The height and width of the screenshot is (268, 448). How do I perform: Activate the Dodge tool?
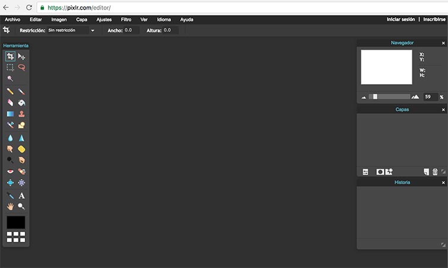(10, 160)
